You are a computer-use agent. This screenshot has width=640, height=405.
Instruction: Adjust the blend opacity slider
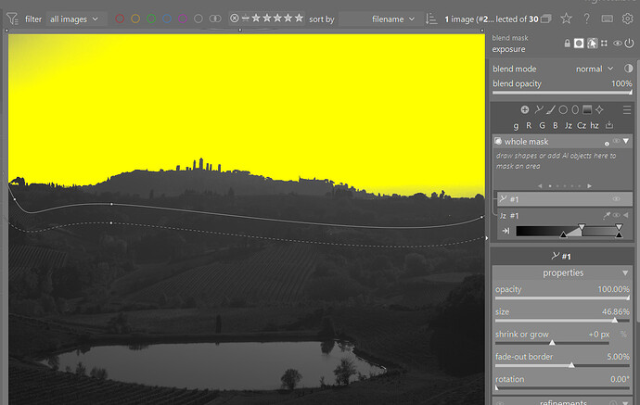pyautogui.click(x=562, y=92)
